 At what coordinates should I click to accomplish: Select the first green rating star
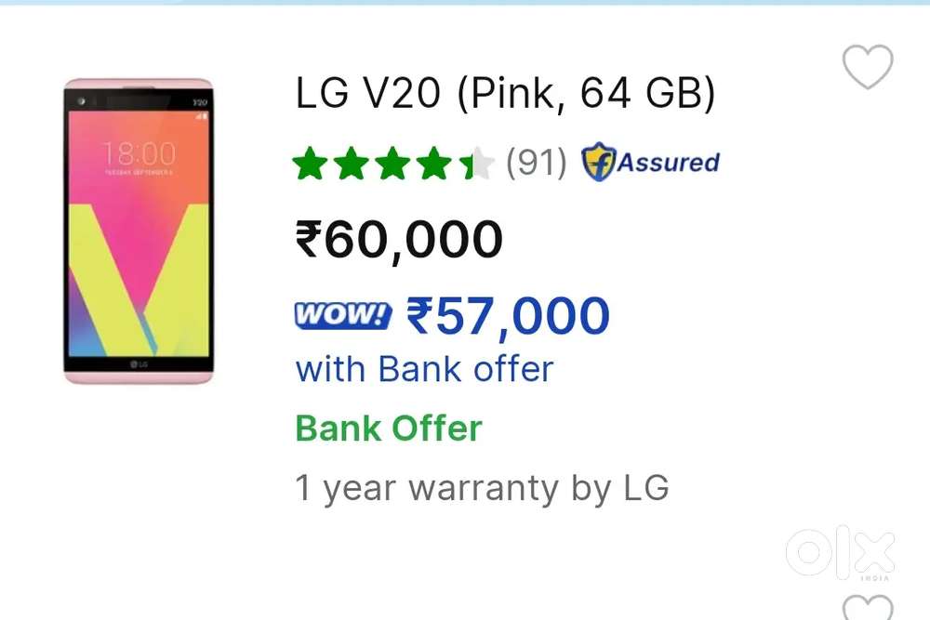tap(311, 163)
